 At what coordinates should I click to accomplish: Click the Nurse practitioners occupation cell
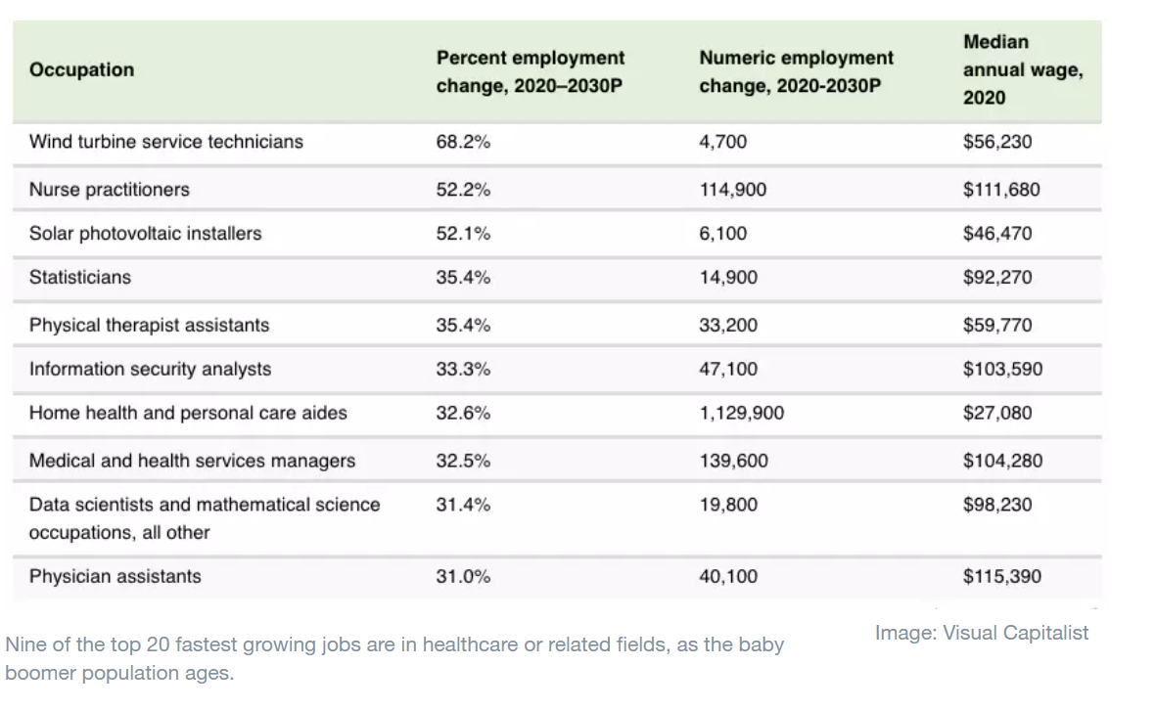[x=110, y=190]
